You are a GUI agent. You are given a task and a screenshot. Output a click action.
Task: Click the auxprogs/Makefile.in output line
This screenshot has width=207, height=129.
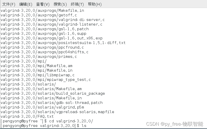click(x=42, y=10)
